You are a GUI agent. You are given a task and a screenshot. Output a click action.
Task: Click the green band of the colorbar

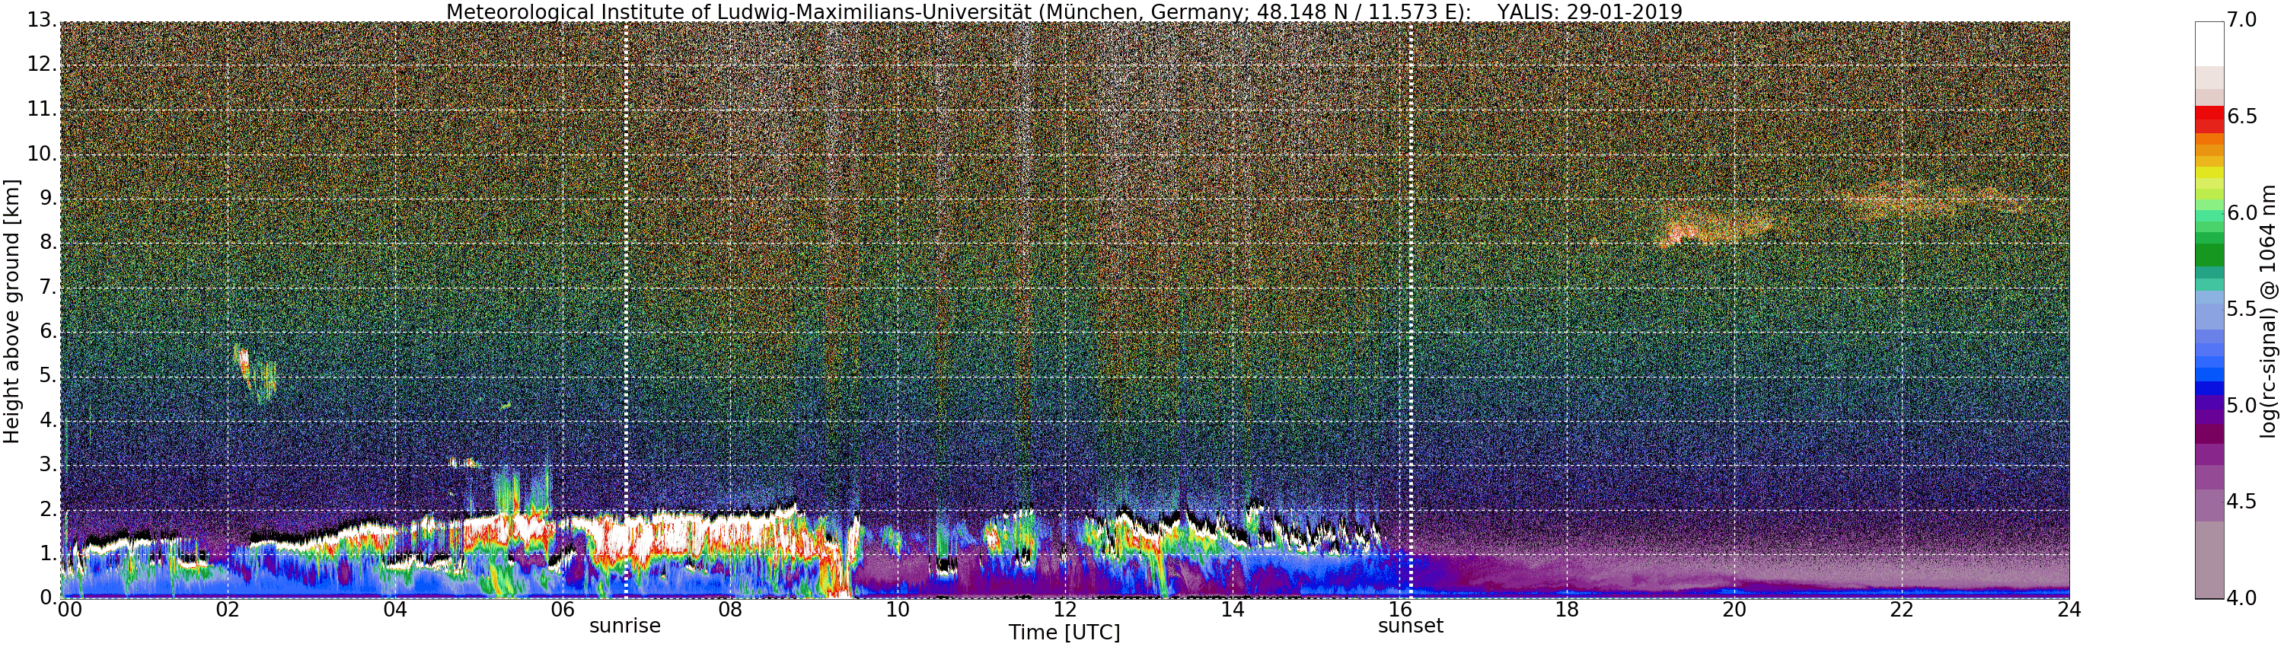tap(2209, 254)
